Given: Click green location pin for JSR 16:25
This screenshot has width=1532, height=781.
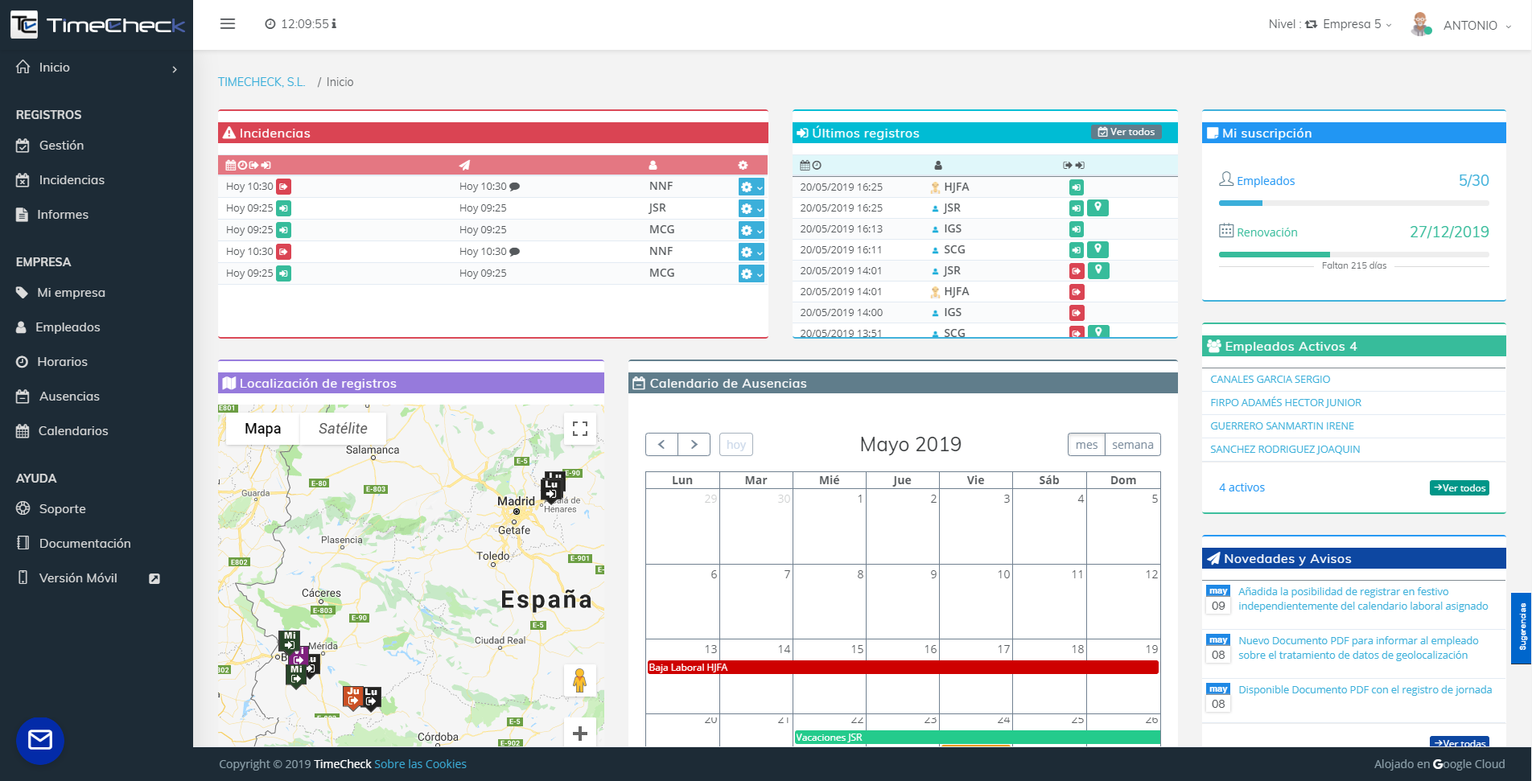Looking at the screenshot, I should 1098,208.
